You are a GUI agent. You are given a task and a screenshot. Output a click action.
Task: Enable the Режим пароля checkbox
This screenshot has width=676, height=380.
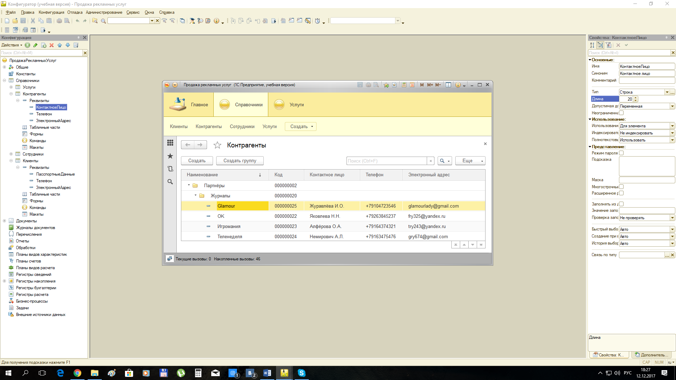(x=621, y=153)
